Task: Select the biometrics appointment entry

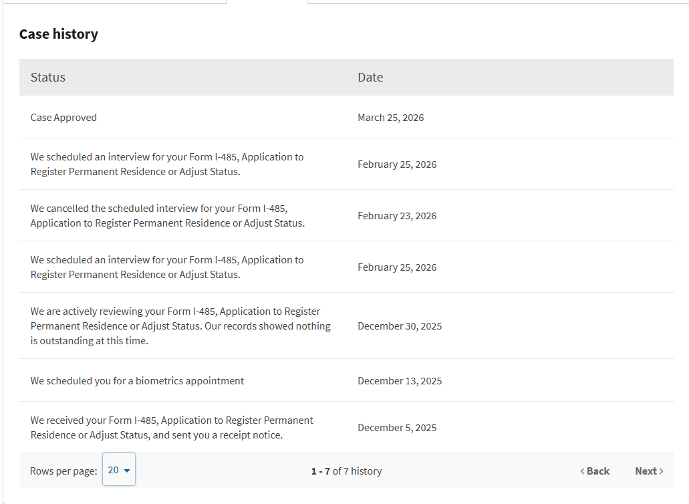Action: [137, 381]
